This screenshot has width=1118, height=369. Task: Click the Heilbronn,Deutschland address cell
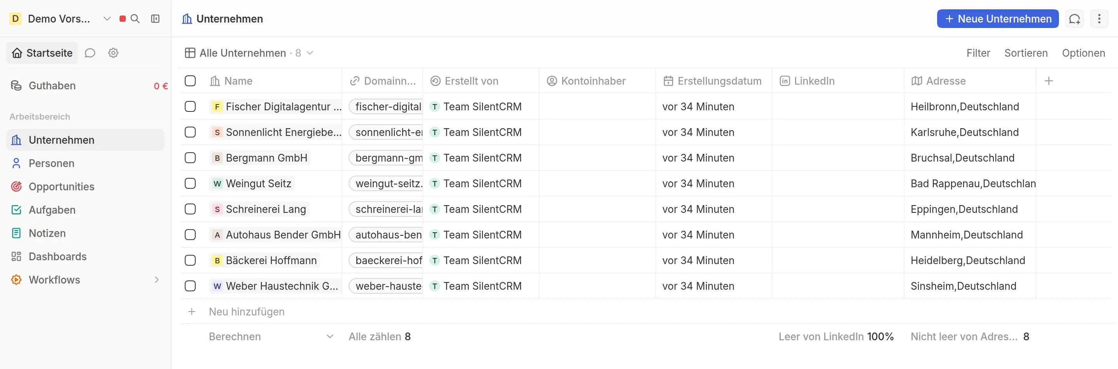pos(970,107)
